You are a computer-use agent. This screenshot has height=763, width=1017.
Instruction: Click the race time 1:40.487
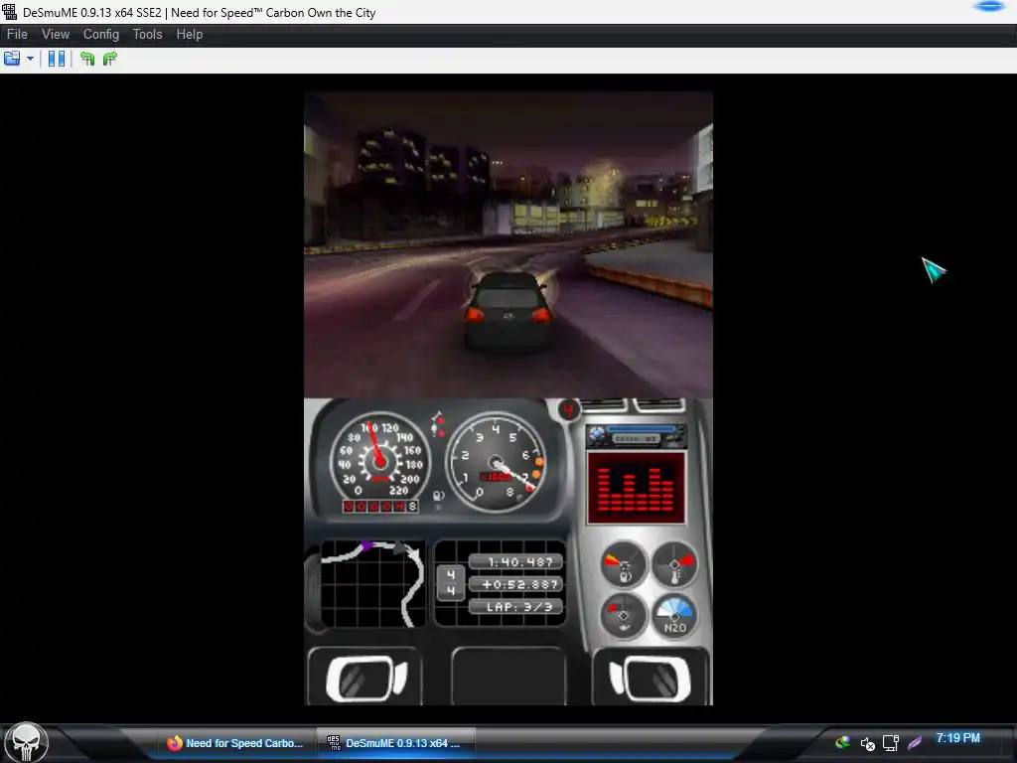point(515,562)
